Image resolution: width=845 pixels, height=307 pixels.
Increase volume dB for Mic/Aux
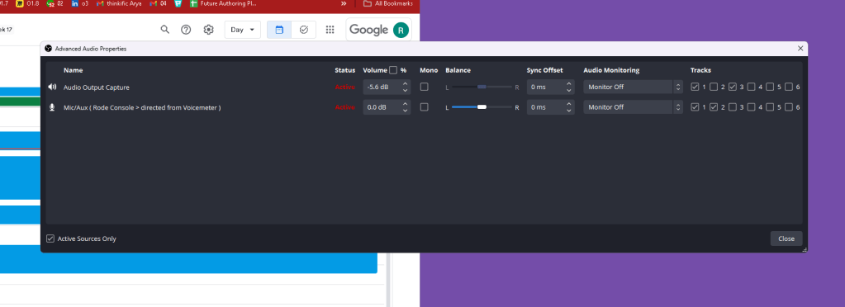tap(405, 104)
